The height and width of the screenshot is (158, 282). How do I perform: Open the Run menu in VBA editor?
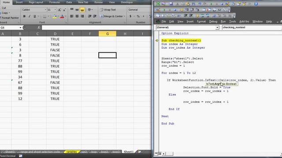tap(223, 22)
